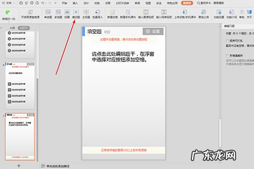Click the slide panel vertical scrollbar
The height and width of the screenshot is (169, 254).
(38, 120)
